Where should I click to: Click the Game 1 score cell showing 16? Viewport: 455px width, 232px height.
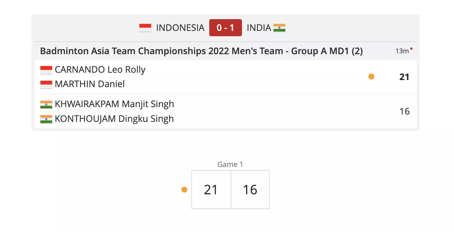(x=250, y=190)
